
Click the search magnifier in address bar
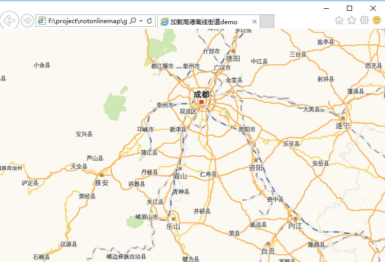pos(133,21)
